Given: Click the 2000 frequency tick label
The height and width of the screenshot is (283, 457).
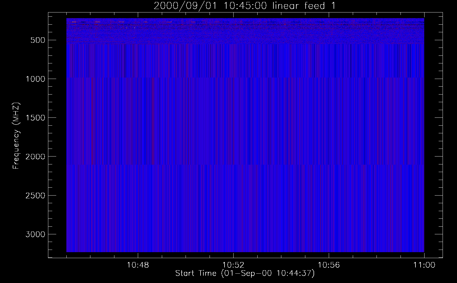Looking at the screenshot, I should click(x=35, y=157).
